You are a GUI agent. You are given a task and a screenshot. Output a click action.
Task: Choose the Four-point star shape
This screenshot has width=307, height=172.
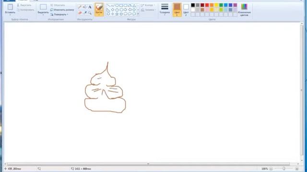click(x=113, y=14)
